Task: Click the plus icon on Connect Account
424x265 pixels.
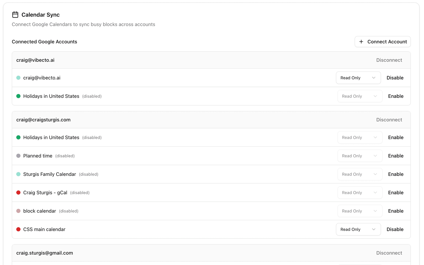Action: click(x=361, y=42)
